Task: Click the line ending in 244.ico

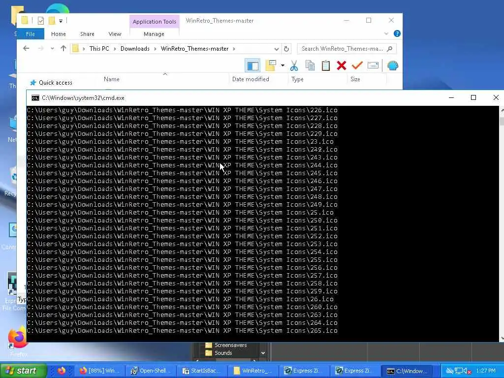Action: (x=182, y=165)
